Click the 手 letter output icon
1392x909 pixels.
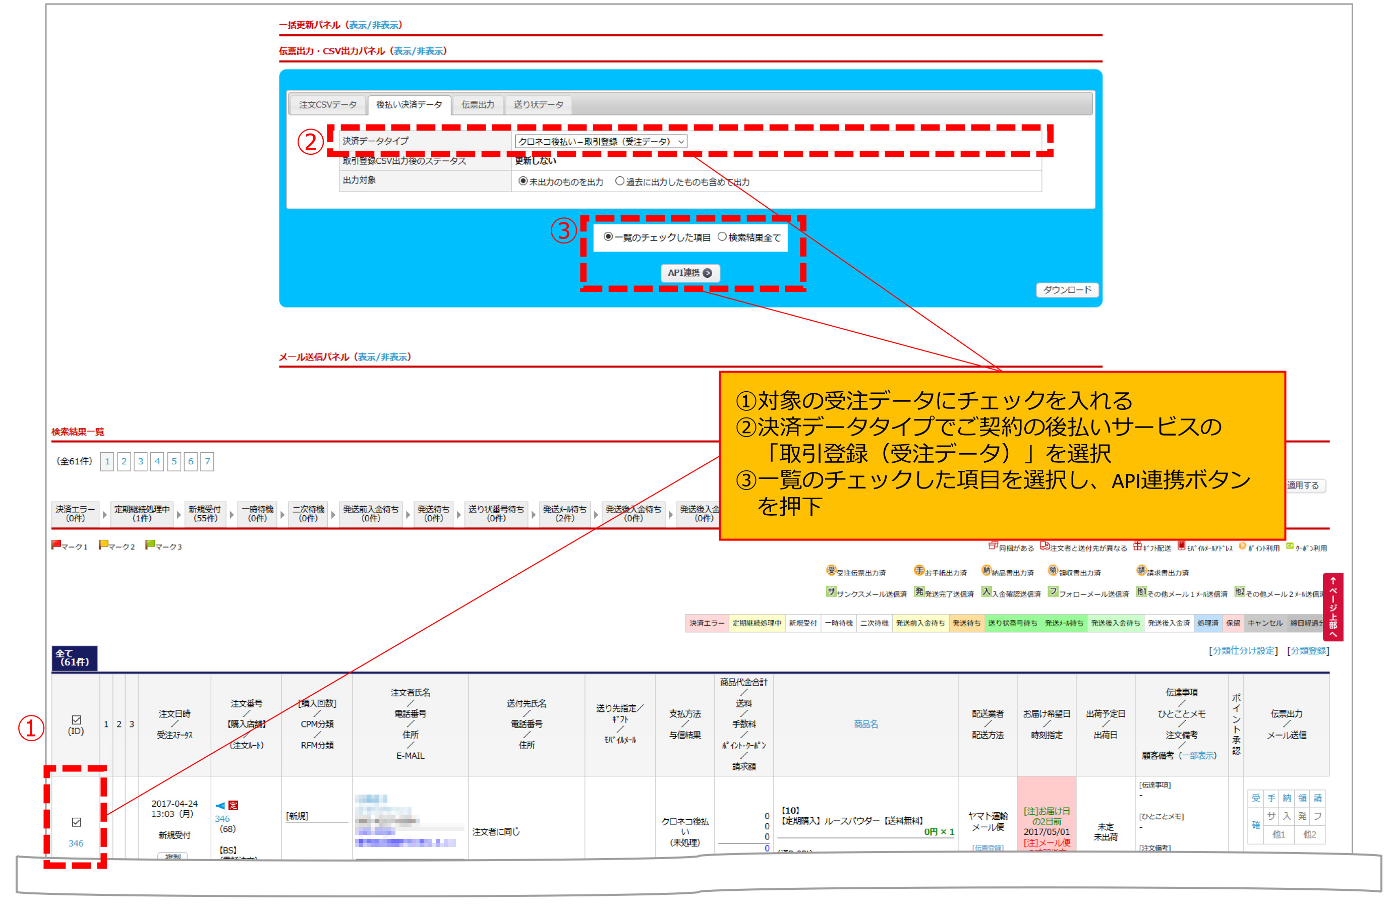(x=1271, y=799)
